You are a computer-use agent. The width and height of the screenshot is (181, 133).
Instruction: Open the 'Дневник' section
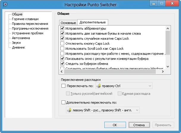18,47
